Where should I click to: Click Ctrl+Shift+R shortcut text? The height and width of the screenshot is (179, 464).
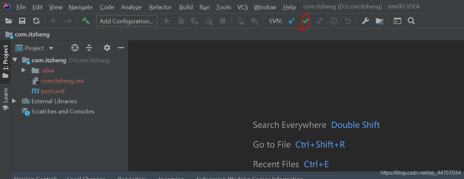(x=320, y=145)
